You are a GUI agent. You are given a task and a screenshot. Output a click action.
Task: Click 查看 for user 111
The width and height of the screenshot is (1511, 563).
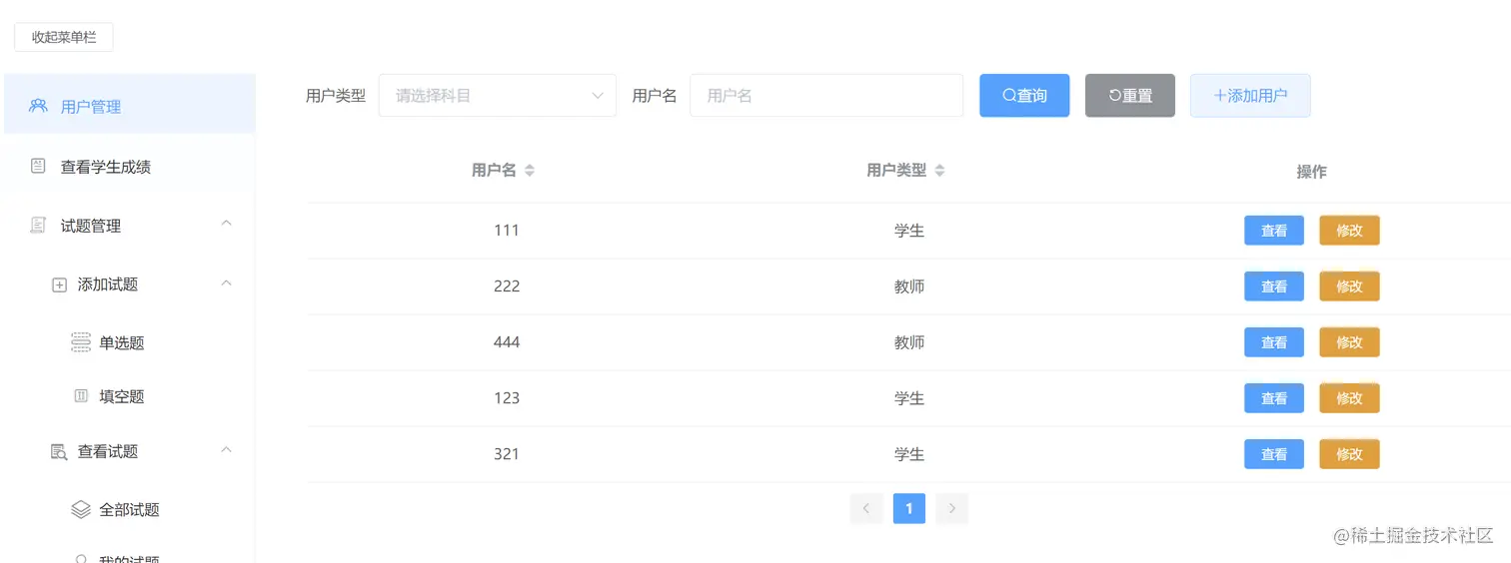tap(1274, 231)
